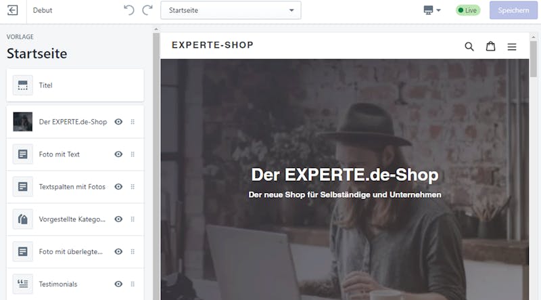Click the sidebar panel scrollbar
541x300 pixels.
pyautogui.click(x=156, y=166)
